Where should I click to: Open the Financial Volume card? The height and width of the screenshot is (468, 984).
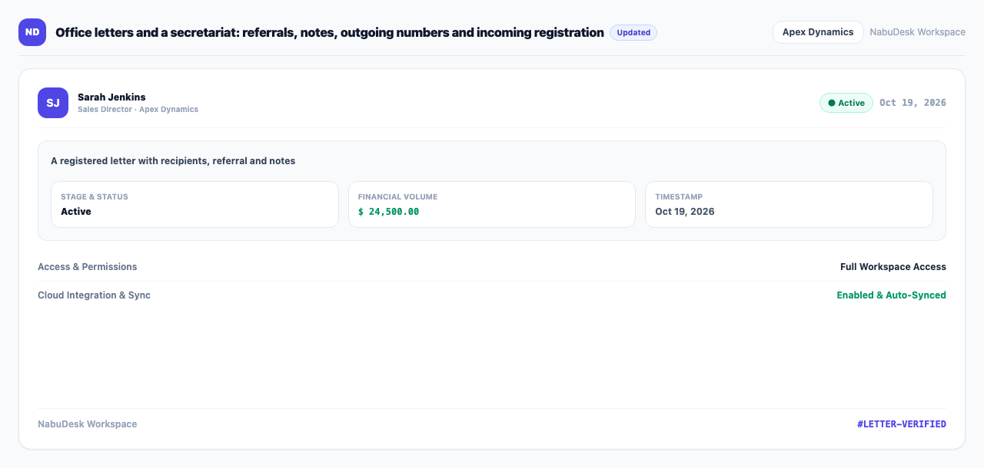[x=492, y=204]
